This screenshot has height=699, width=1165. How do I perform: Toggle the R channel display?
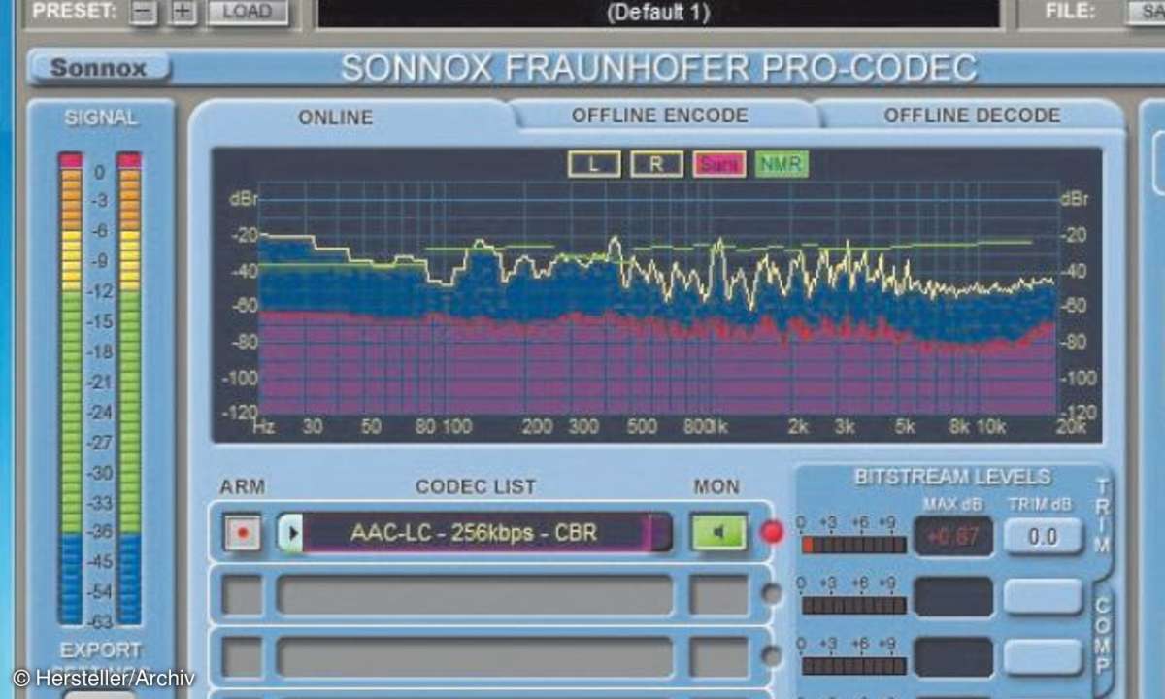(656, 164)
